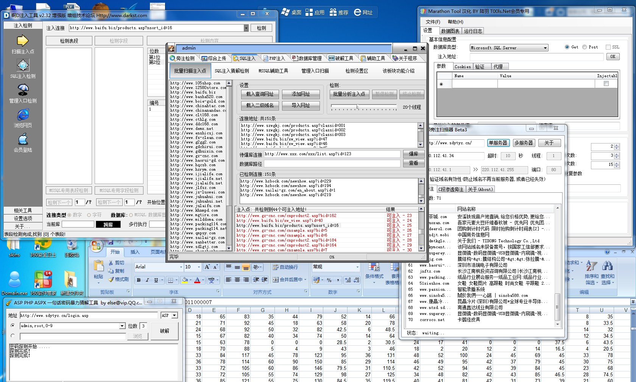Click 单服务器 button in 旁注扫描器
Viewport: 636px width, 382px height.
498,143
